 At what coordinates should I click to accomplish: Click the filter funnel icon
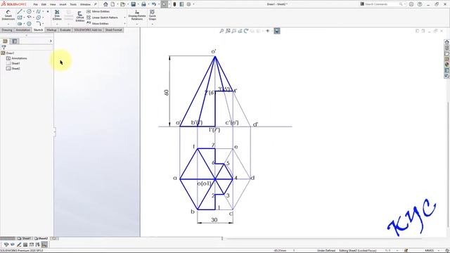4,47
